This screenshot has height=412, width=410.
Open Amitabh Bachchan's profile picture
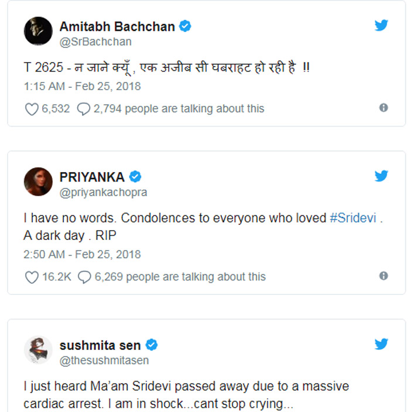coord(38,30)
